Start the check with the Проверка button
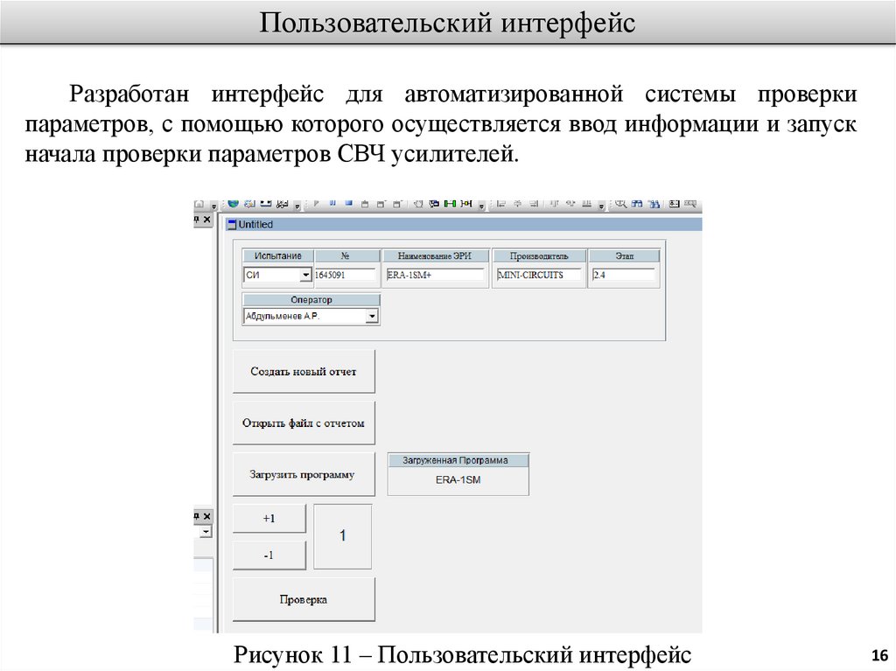 point(303,599)
